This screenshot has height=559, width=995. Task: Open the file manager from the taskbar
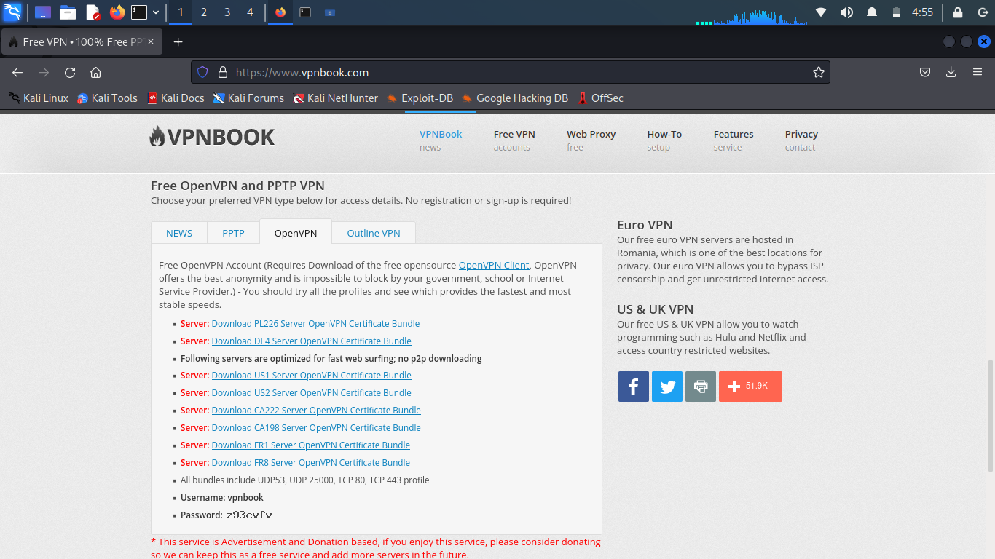coord(66,12)
